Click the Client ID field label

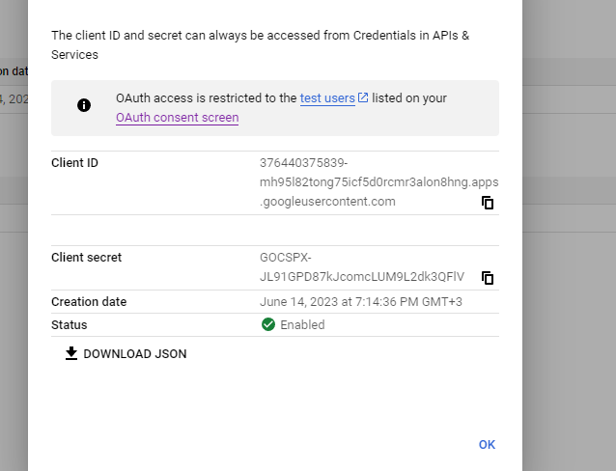[x=74, y=163]
